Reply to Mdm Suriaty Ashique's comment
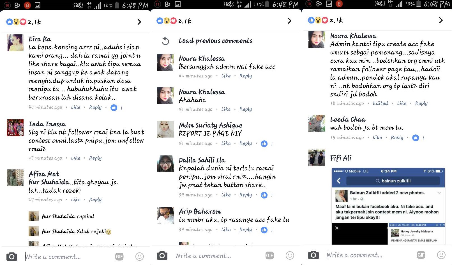Viewport: 452px width, 265px height. click(x=246, y=143)
